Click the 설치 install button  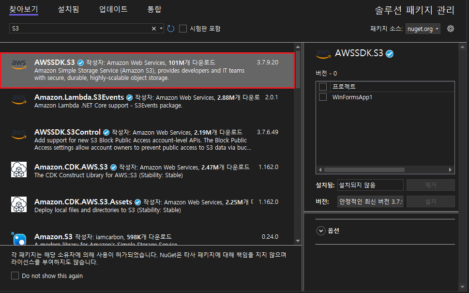coord(430,201)
